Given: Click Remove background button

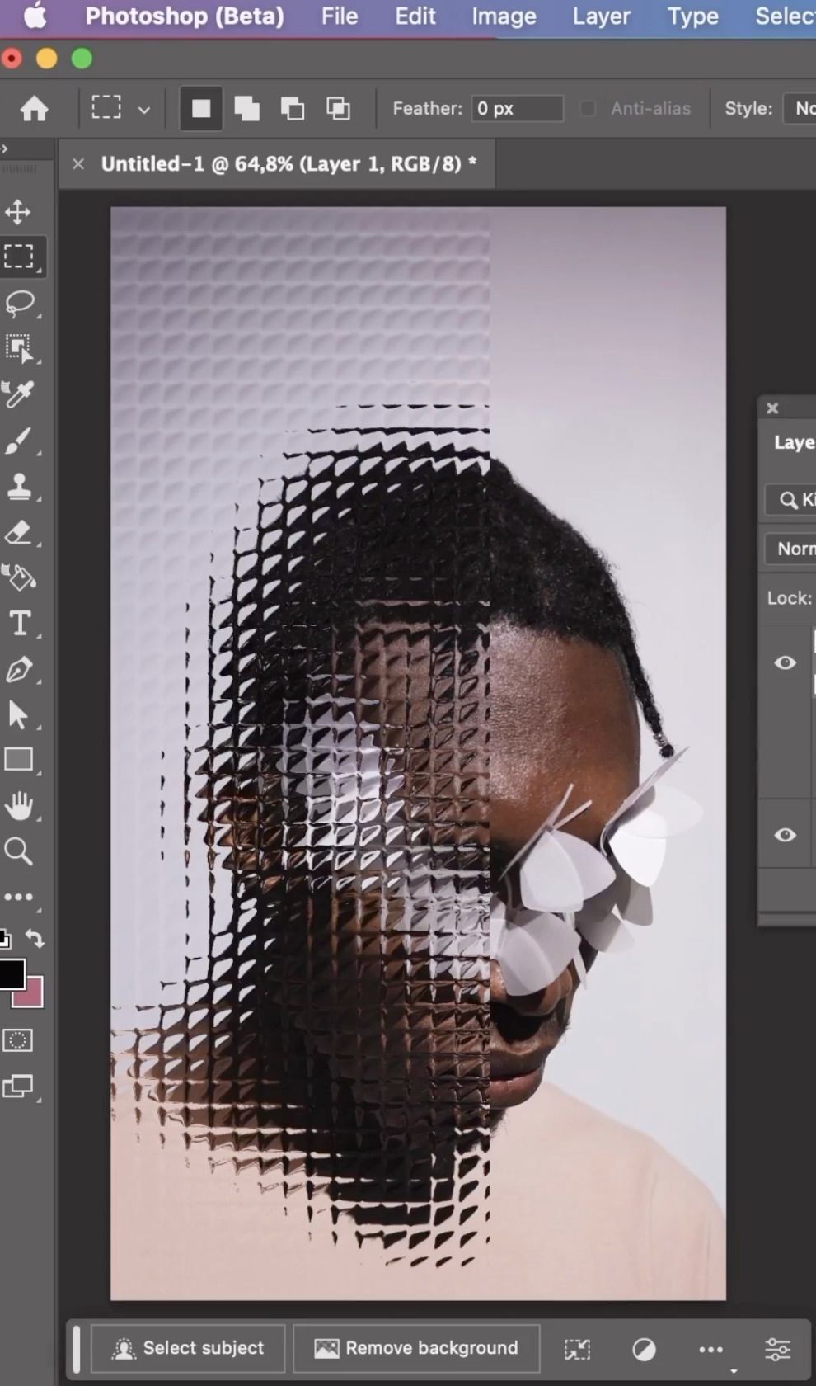Looking at the screenshot, I should pyautogui.click(x=416, y=1348).
